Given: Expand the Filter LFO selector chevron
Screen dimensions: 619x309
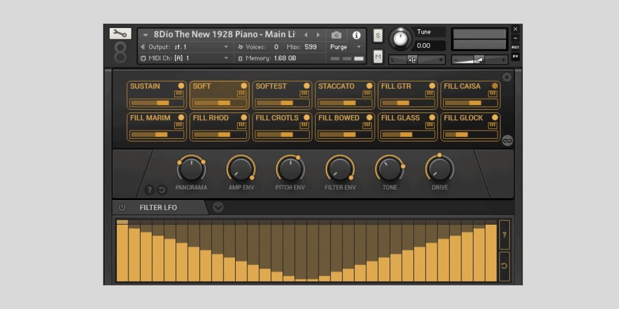Looking at the screenshot, I should [x=218, y=208].
